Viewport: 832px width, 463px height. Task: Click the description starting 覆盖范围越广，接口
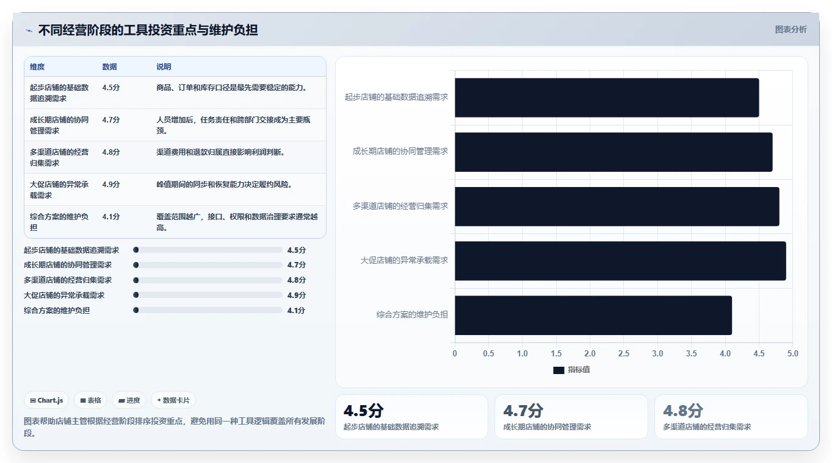click(237, 222)
